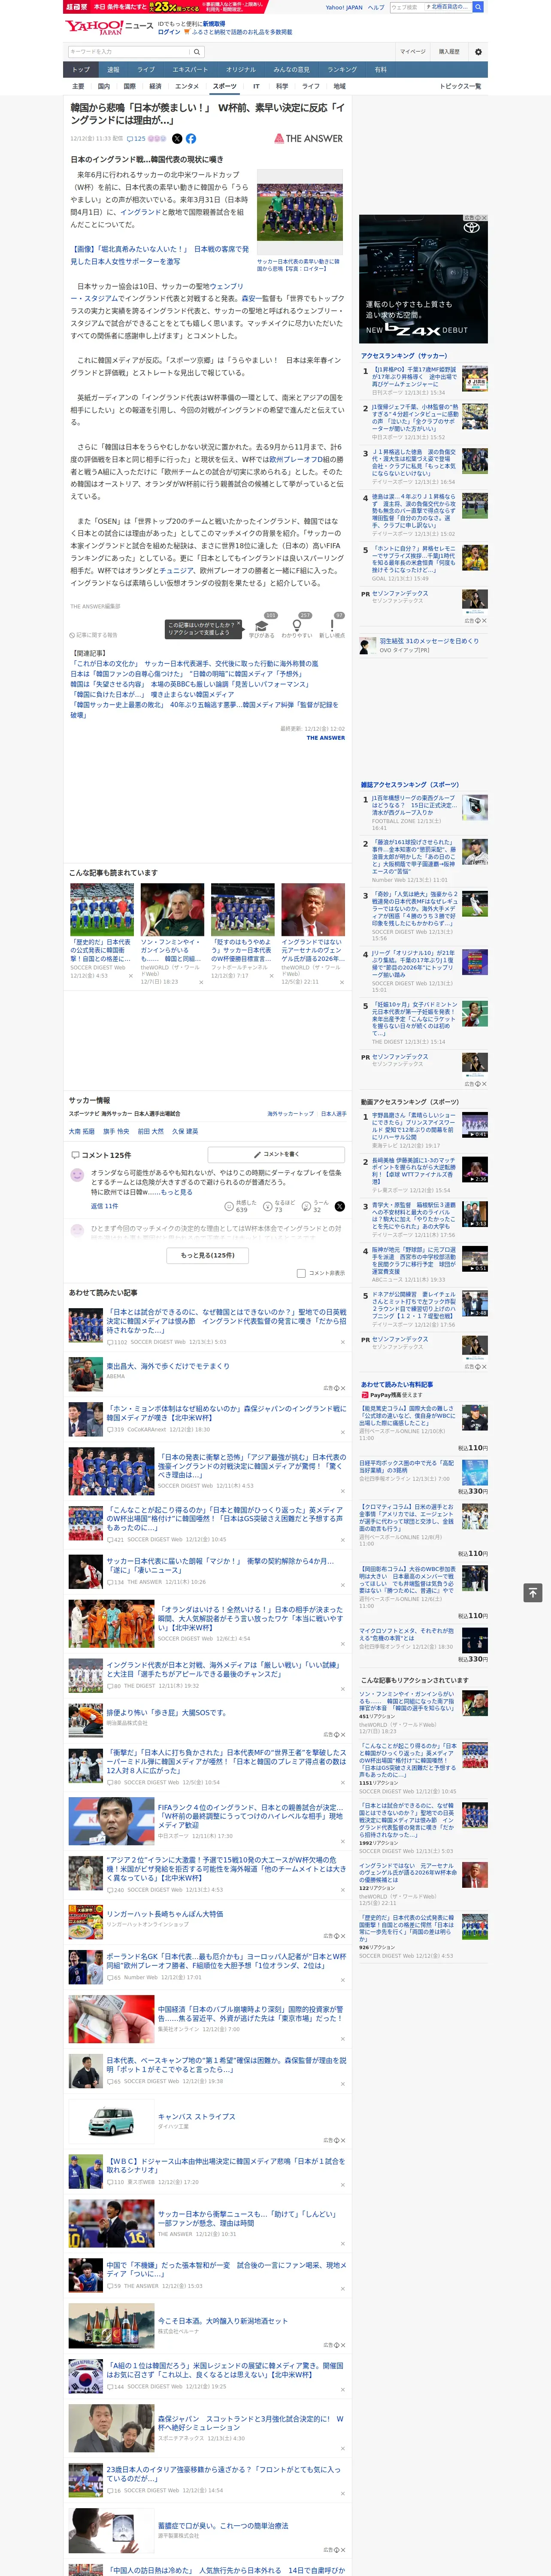Open the 有料 navigation tab
The width and height of the screenshot is (551, 2576).
tap(380, 70)
